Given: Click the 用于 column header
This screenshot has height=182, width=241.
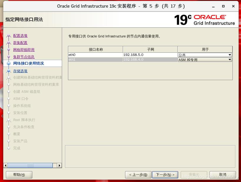Looking at the screenshot, I should tap(205, 49).
